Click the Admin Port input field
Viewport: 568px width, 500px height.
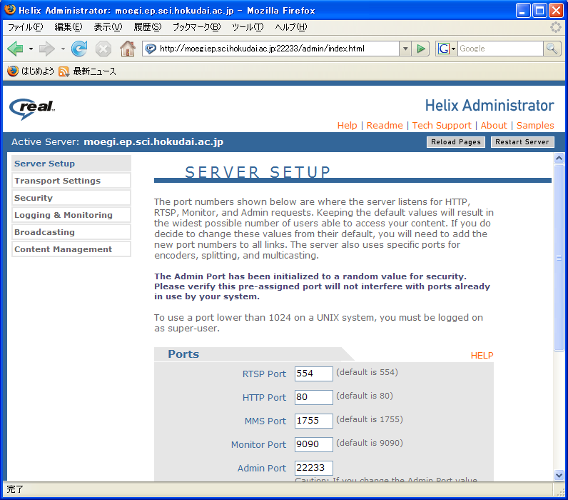[x=314, y=468]
